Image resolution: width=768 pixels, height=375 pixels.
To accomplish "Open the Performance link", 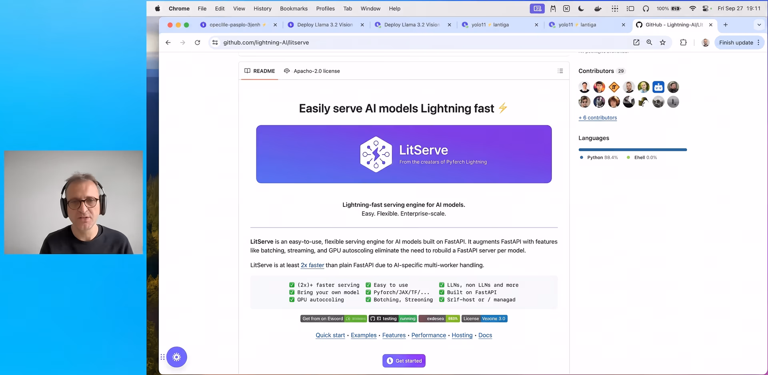I will pos(429,335).
